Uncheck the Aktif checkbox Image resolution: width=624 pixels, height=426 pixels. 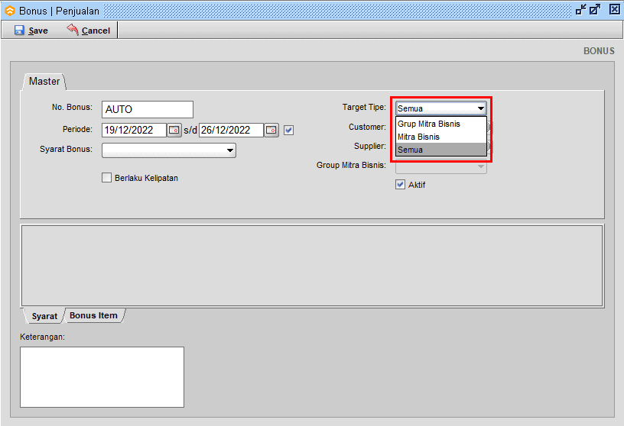click(x=400, y=185)
